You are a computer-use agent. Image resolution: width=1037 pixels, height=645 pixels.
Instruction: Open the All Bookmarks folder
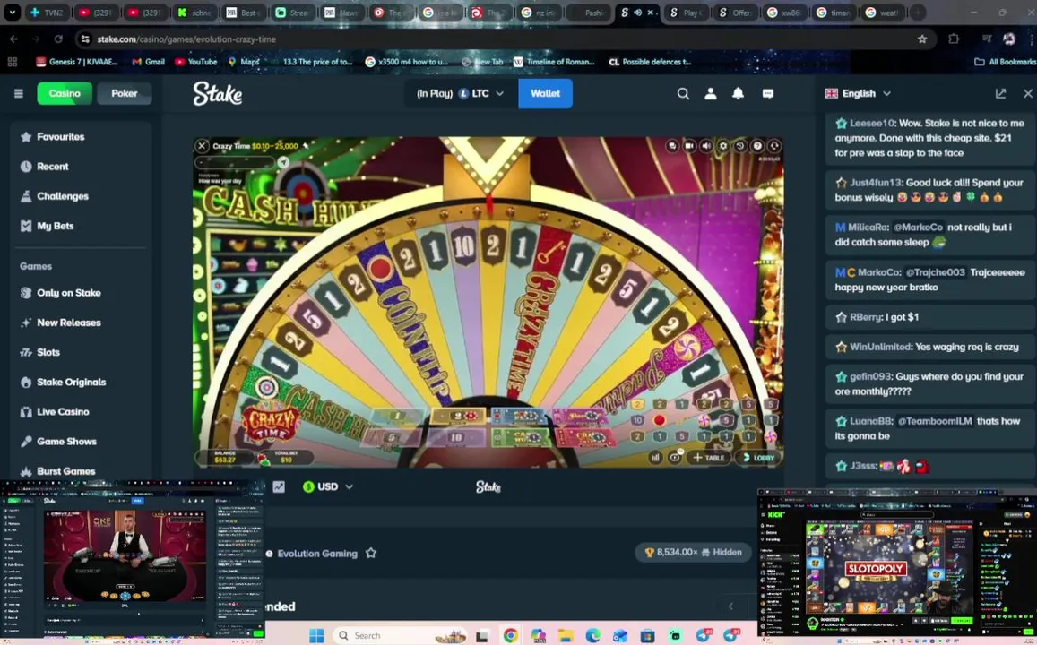tap(1006, 62)
